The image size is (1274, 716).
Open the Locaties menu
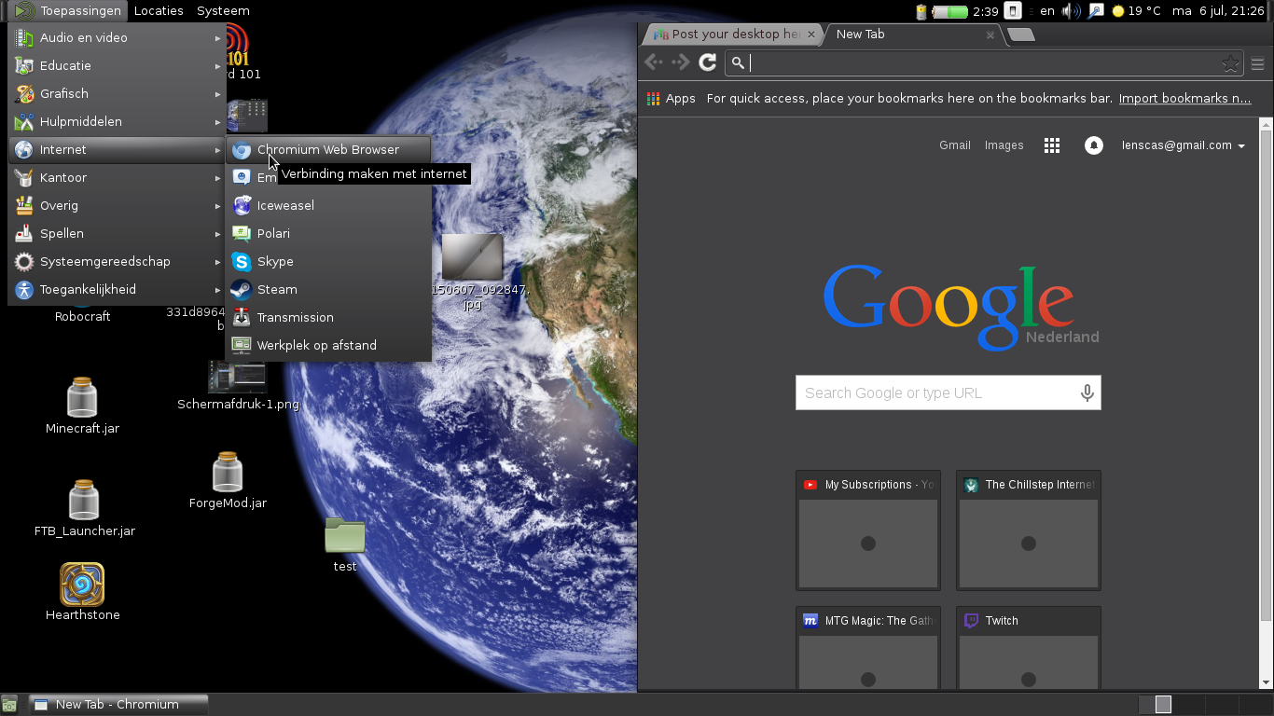click(159, 11)
